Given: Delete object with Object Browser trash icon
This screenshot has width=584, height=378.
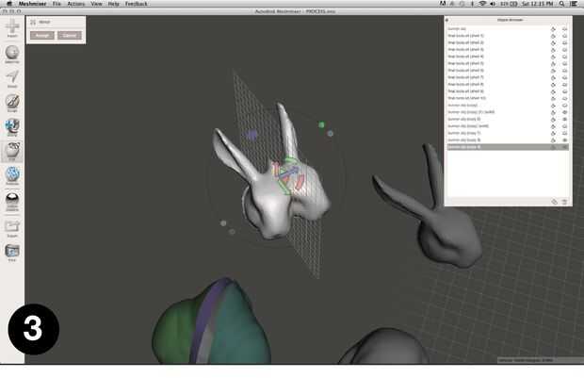Looking at the screenshot, I should click(x=564, y=202).
